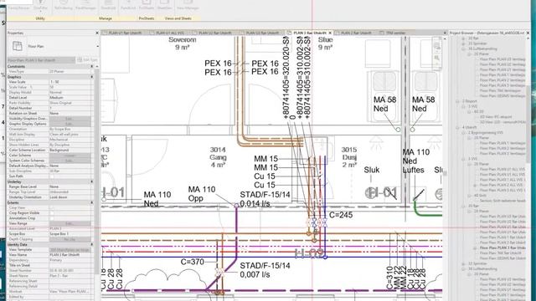
Task: Toggle the Sun Path checkbox
Action: coord(52,176)
